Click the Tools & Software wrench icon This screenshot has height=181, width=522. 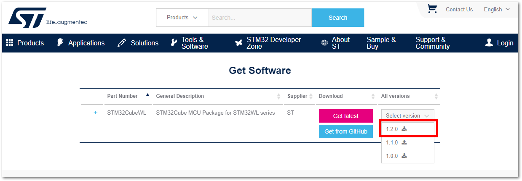tap(174, 43)
